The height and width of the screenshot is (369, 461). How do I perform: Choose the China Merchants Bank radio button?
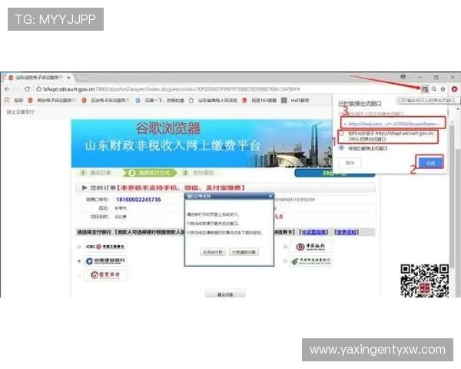point(79,275)
